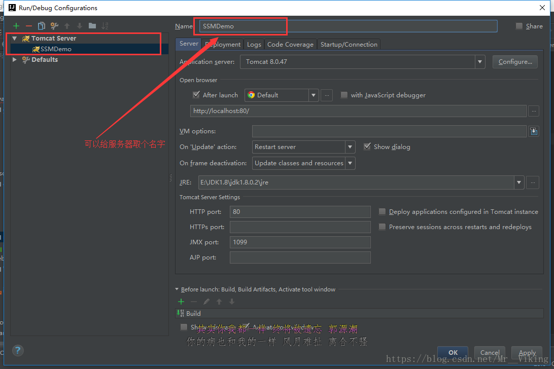Open the JRE path dropdown
This screenshot has width=554, height=369.
pos(518,182)
